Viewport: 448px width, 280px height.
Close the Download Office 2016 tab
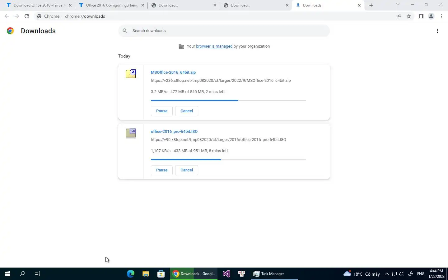70,5
